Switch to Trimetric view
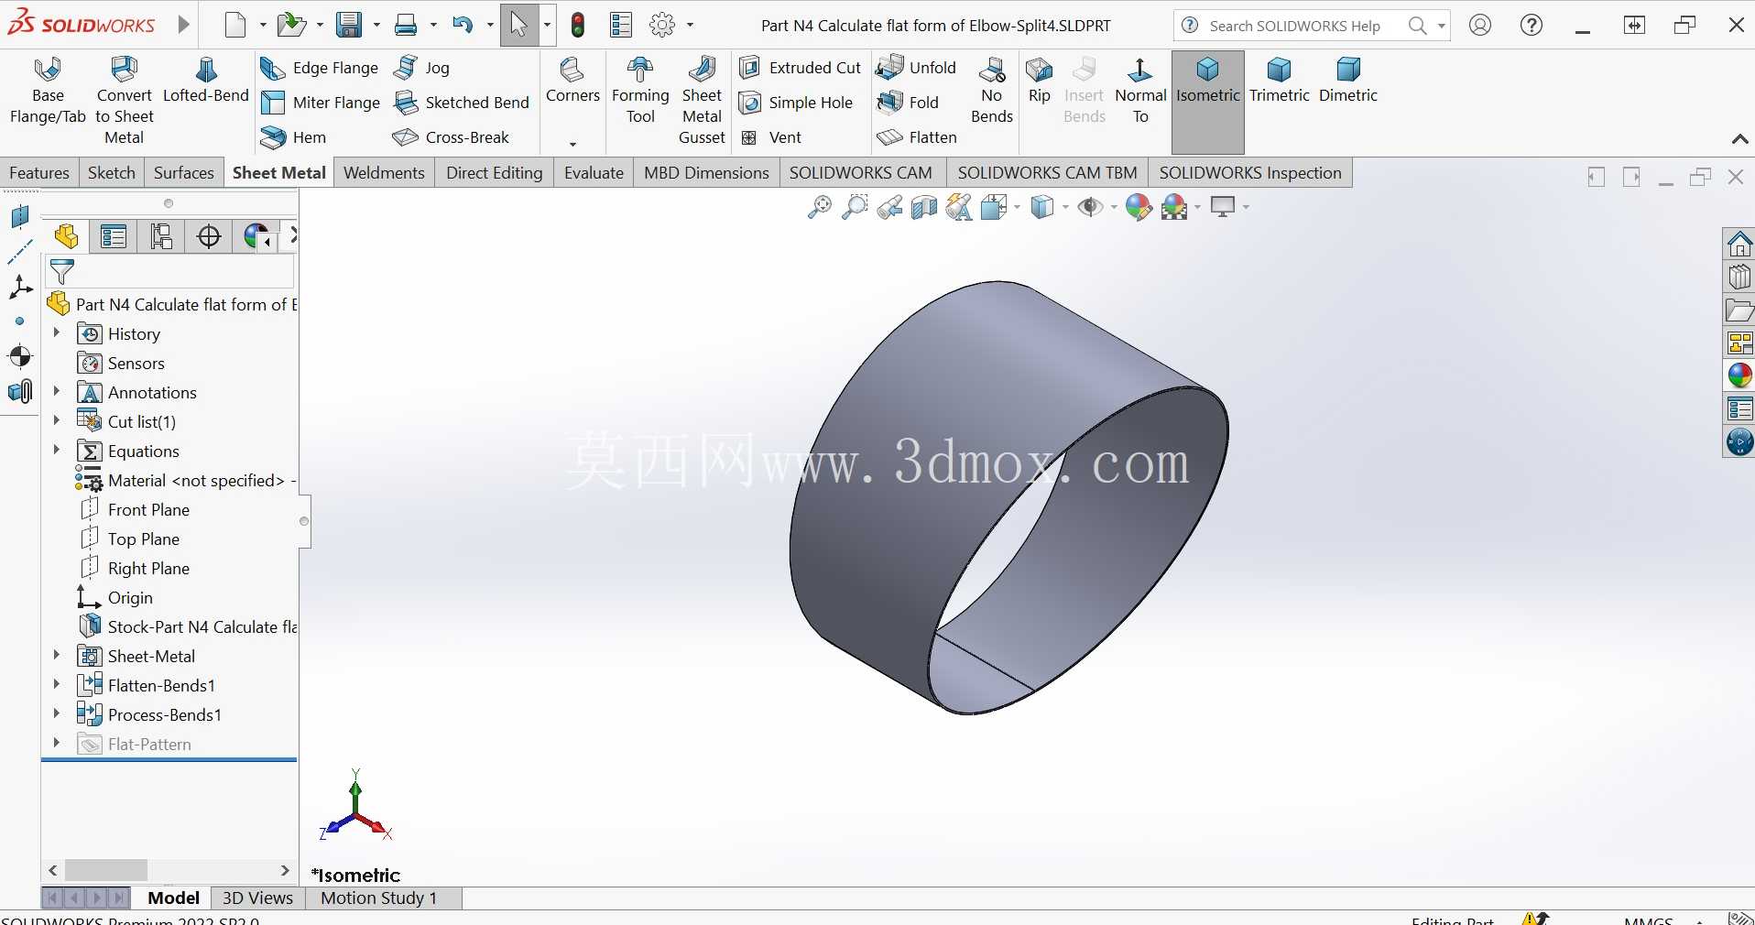Viewport: 1755px width, 925px height. tap(1279, 80)
